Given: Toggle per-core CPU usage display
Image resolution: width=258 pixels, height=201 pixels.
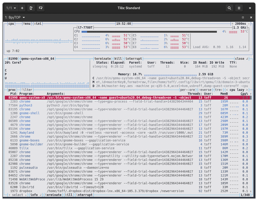Looking at the screenshot, I should (187, 90).
